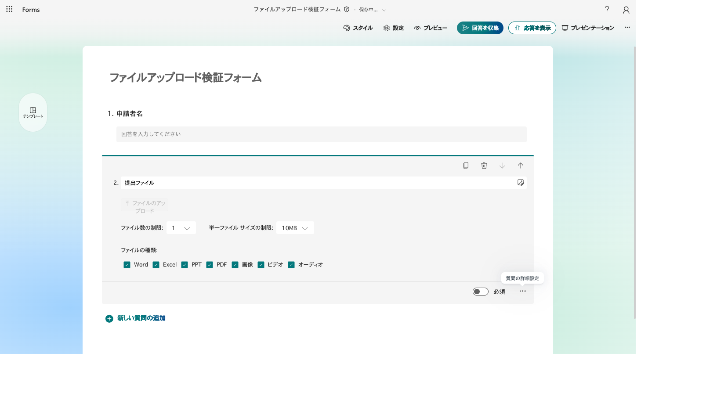Uncheck the PPT file type checkbox

coord(185,265)
